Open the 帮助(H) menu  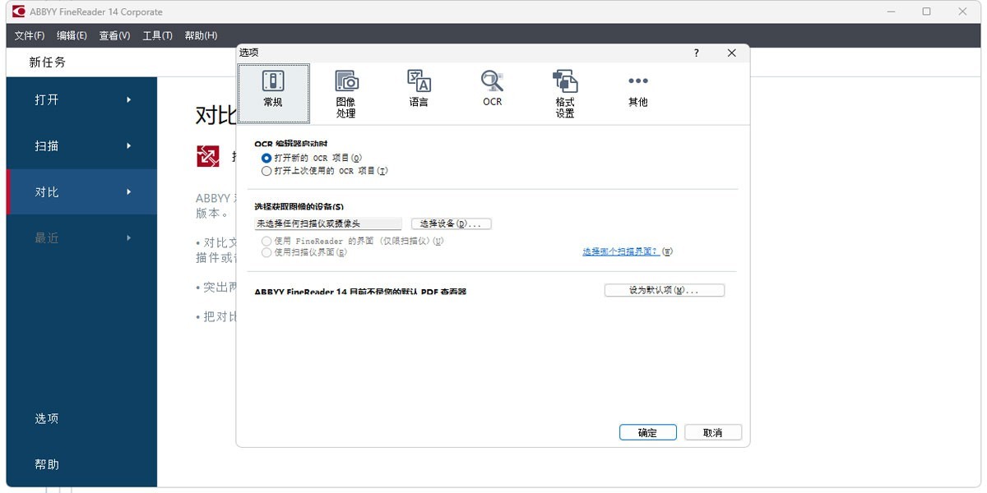(201, 35)
